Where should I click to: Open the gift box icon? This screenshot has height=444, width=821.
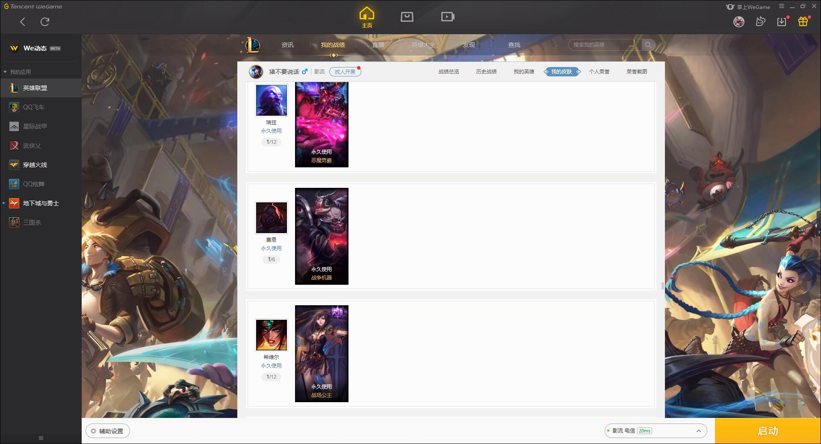803,21
